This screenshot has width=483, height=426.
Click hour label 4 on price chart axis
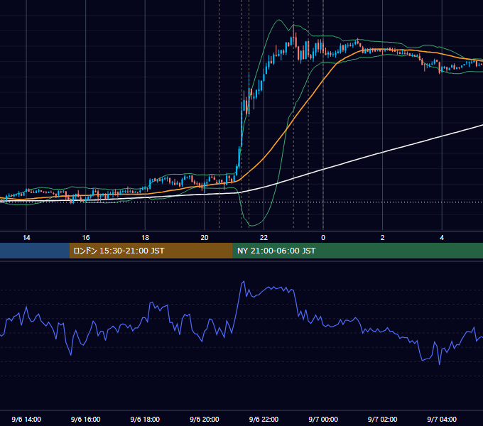(442, 238)
